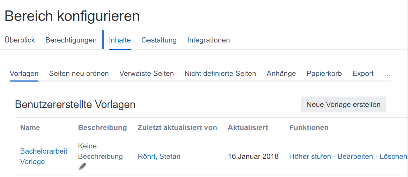Click the pencil edit description icon
The height and width of the screenshot is (177, 408).
pyautogui.click(x=82, y=167)
